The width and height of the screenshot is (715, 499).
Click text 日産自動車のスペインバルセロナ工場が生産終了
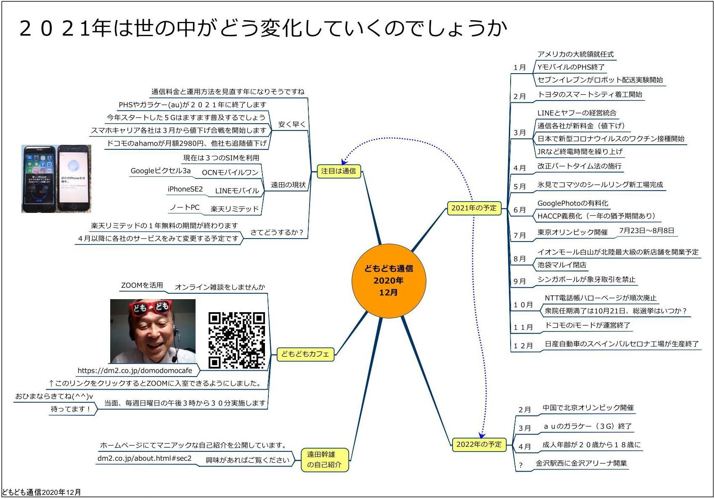click(x=622, y=344)
